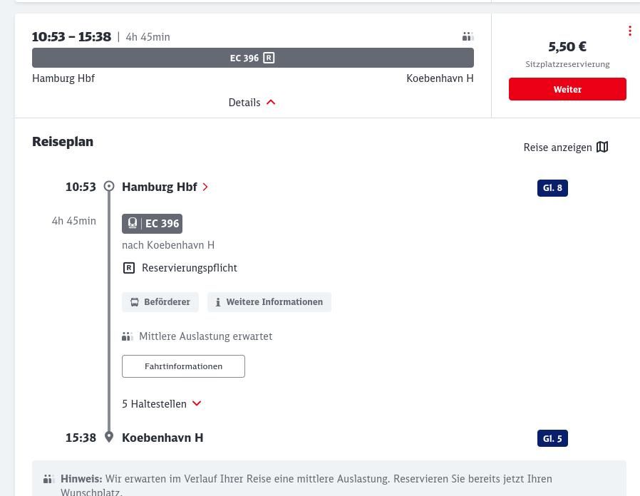The height and width of the screenshot is (496, 640).
Task: Click the R reservation icon on EC 396 bar
Action: pyautogui.click(x=269, y=58)
